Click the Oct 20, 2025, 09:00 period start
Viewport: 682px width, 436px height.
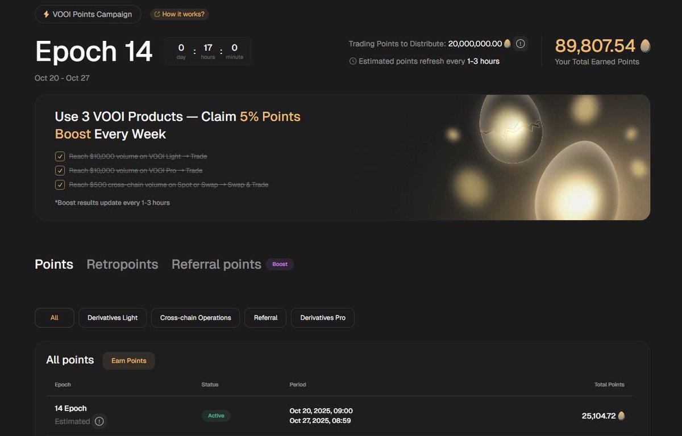tap(321, 410)
